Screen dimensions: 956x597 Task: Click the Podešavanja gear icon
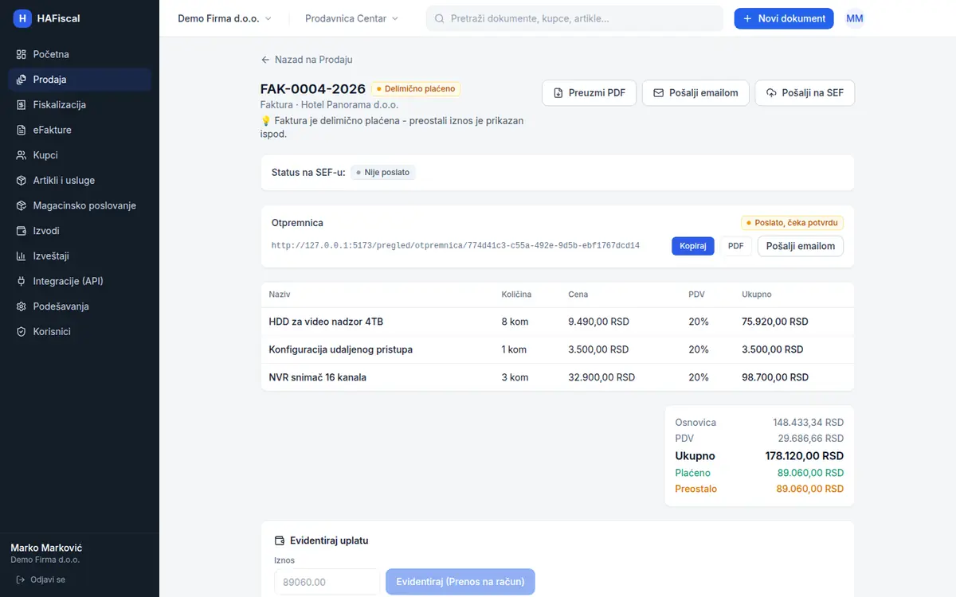22,306
